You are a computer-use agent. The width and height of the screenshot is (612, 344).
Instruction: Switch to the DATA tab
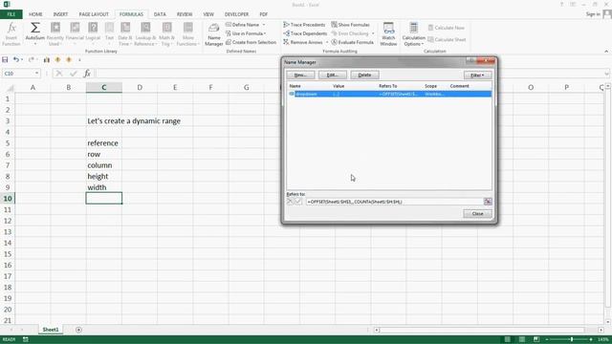pos(160,14)
